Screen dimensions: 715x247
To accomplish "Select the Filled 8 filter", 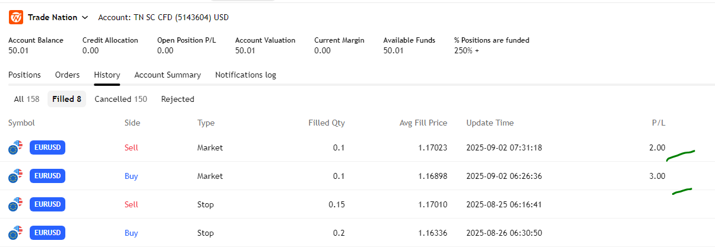I will 67,99.
